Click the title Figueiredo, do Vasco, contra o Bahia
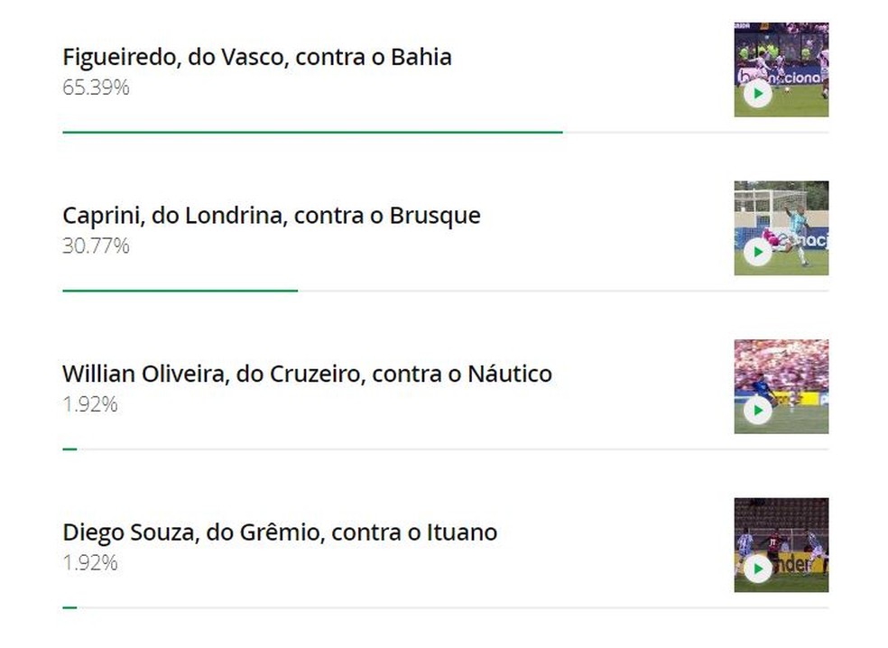Screen dimensions: 888x648 click(x=257, y=57)
